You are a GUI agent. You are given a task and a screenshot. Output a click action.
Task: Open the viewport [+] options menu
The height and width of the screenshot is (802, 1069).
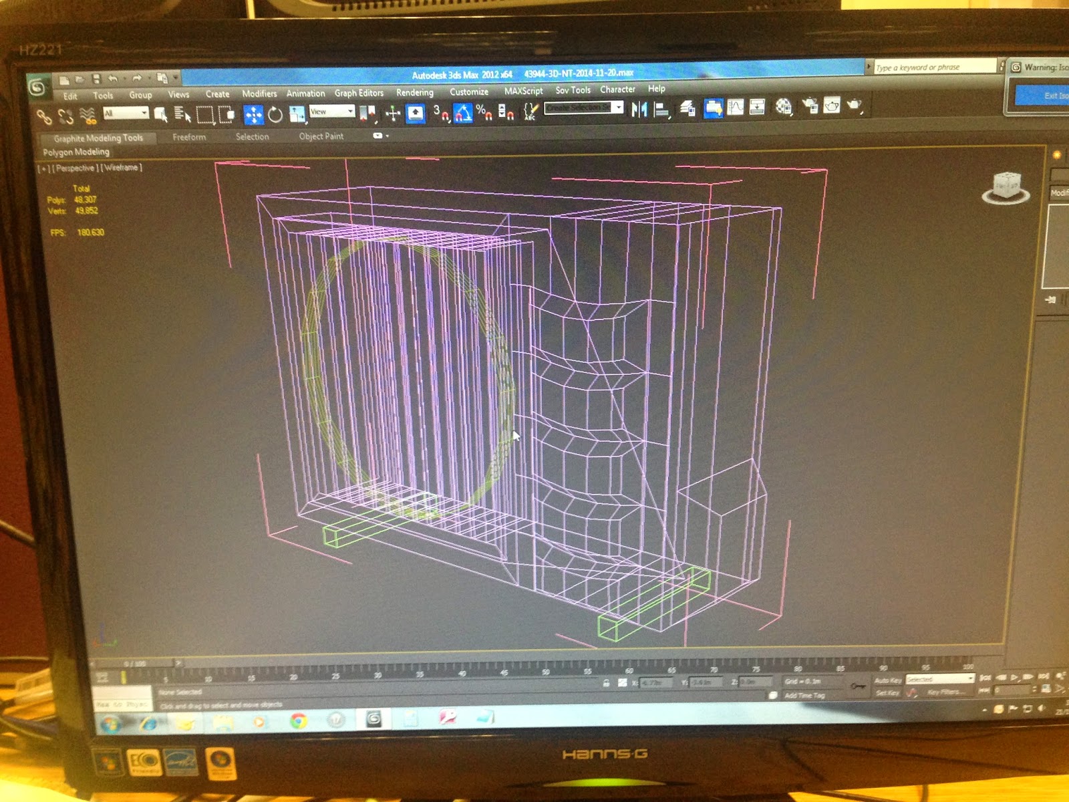coord(44,169)
